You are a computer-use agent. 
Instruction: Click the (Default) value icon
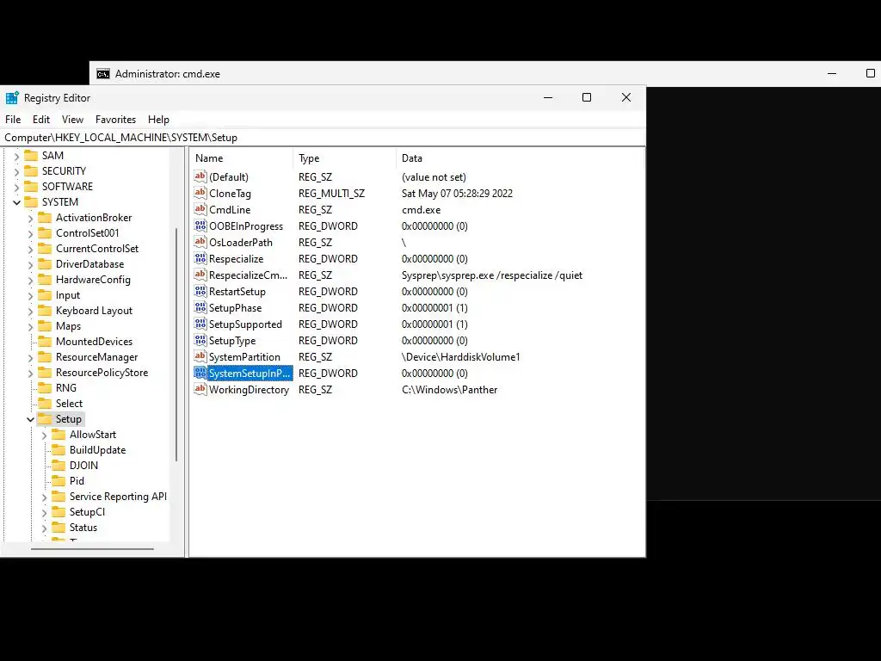pos(200,176)
